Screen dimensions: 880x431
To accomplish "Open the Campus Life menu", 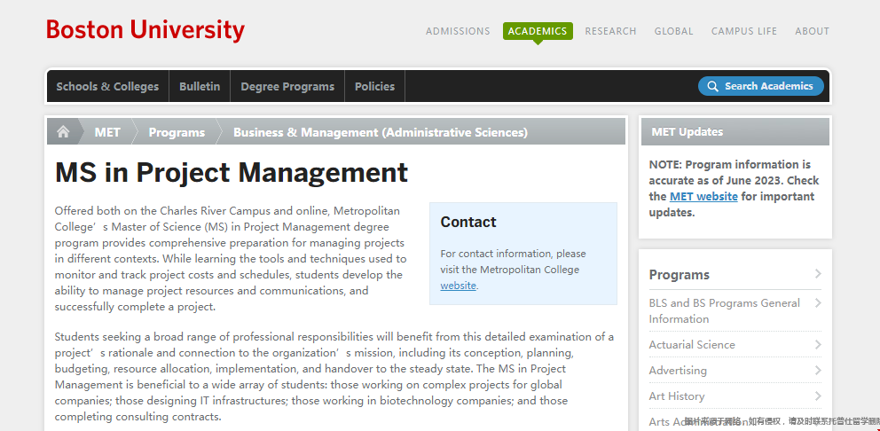I will pos(744,31).
